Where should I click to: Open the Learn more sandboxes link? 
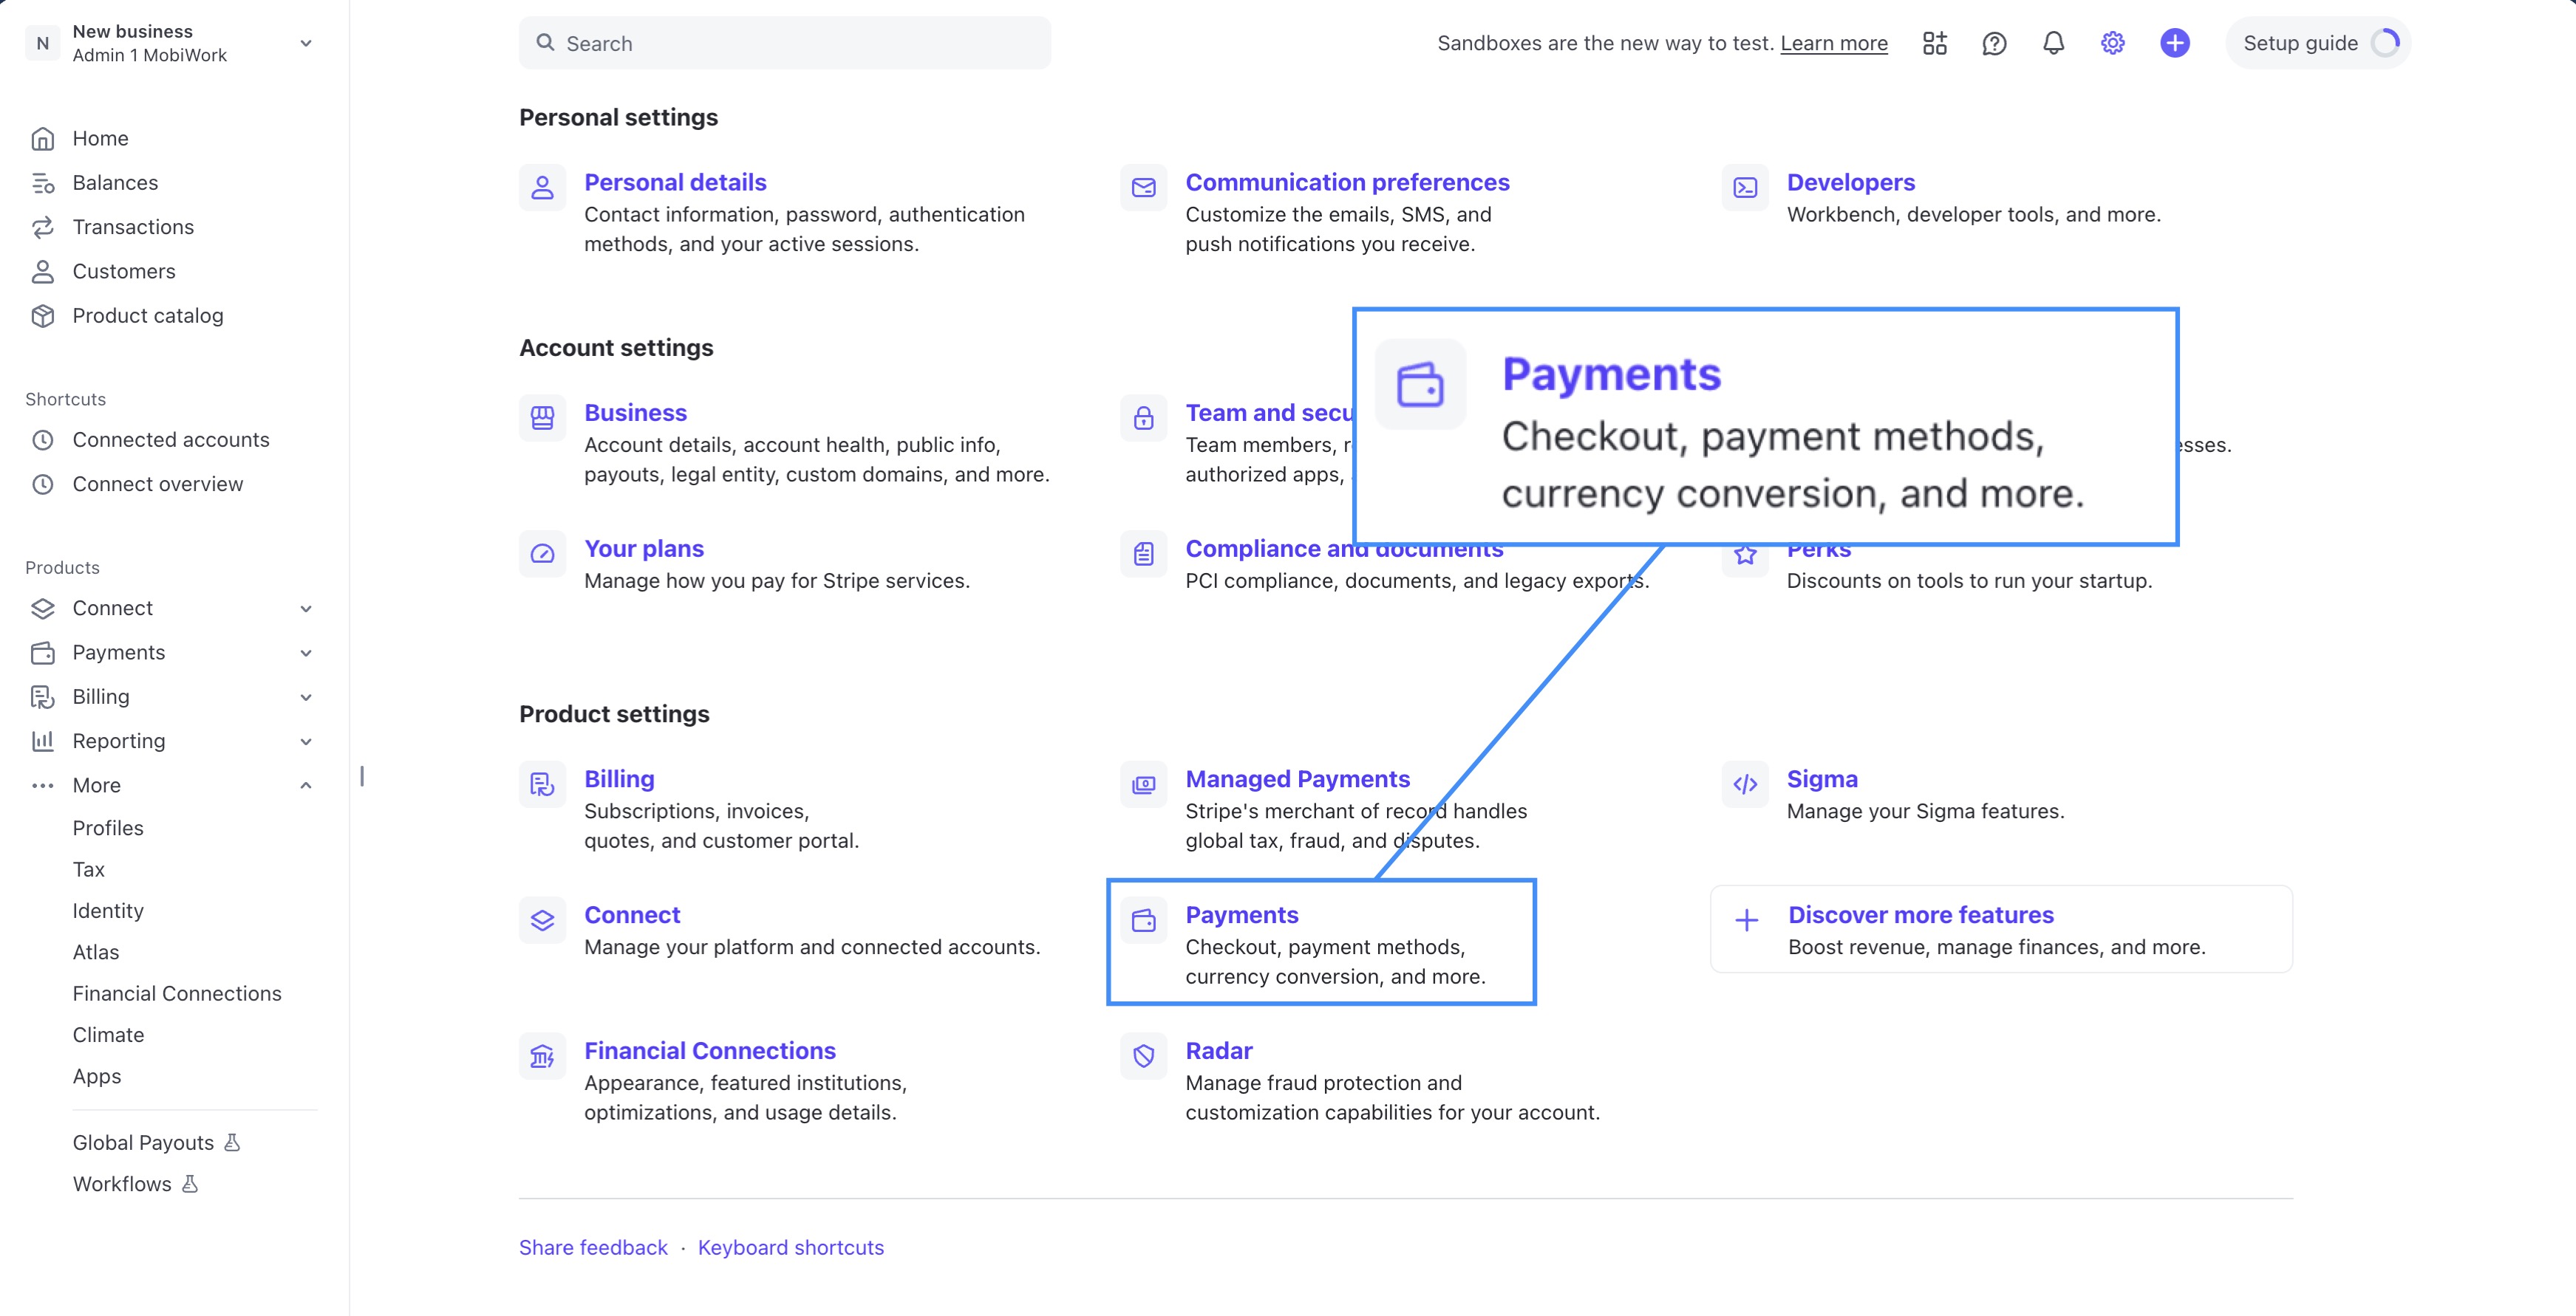pos(1833,43)
